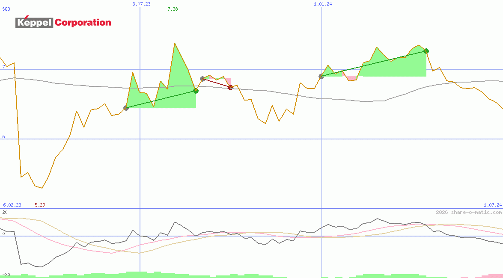Click the red marker ending the declining trend line
The image size is (503, 278).
(x=231, y=87)
